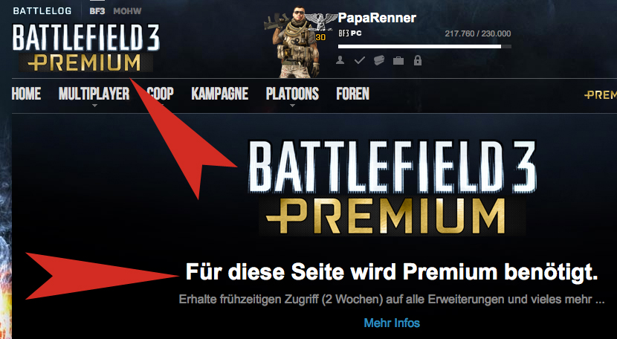Open the dog tags icon
617x339 pixels.
(x=379, y=61)
